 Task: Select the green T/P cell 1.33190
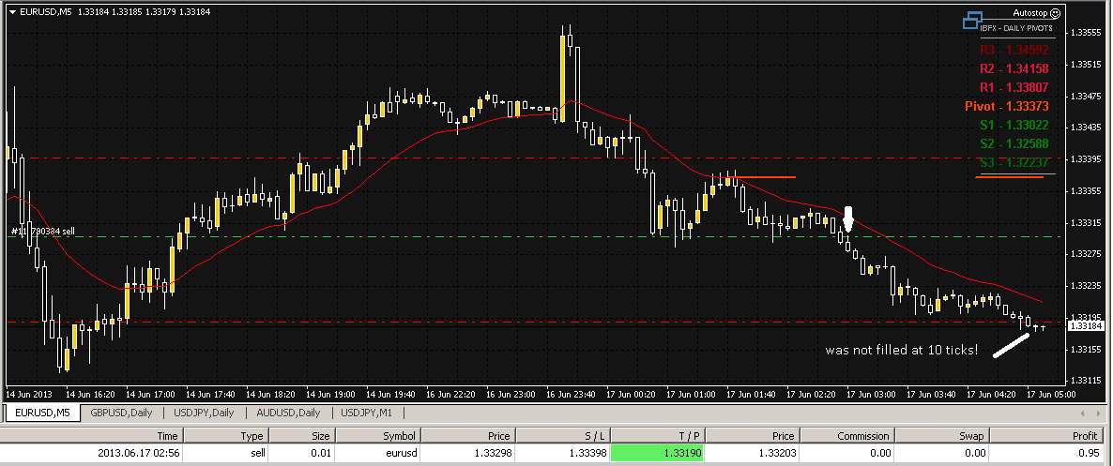pyautogui.click(x=656, y=454)
